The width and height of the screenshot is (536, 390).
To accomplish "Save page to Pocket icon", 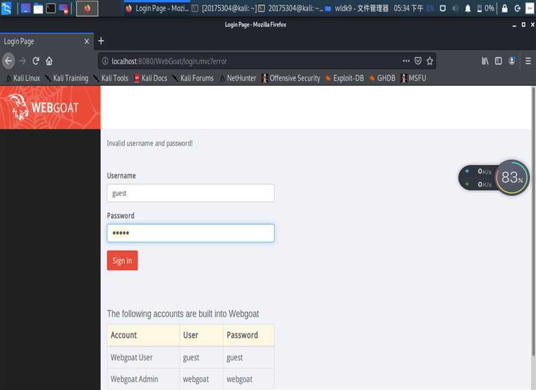I will (x=418, y=61).
